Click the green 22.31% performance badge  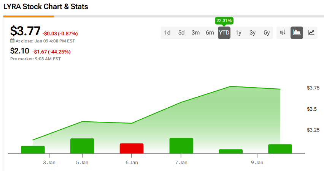224,20
